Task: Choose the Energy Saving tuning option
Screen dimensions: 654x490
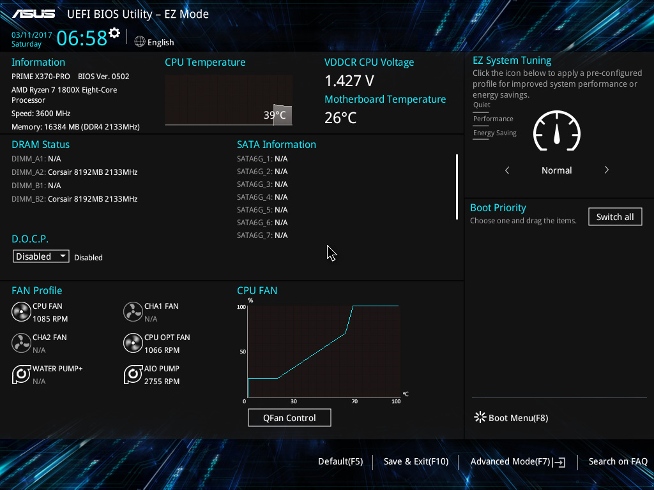Action: click(495, 133)
